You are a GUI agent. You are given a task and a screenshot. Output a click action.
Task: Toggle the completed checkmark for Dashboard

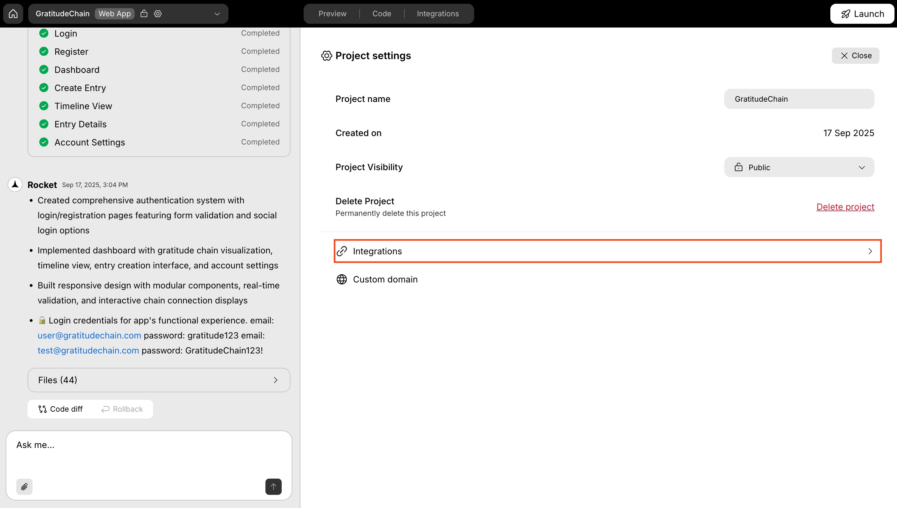[44, 69]
